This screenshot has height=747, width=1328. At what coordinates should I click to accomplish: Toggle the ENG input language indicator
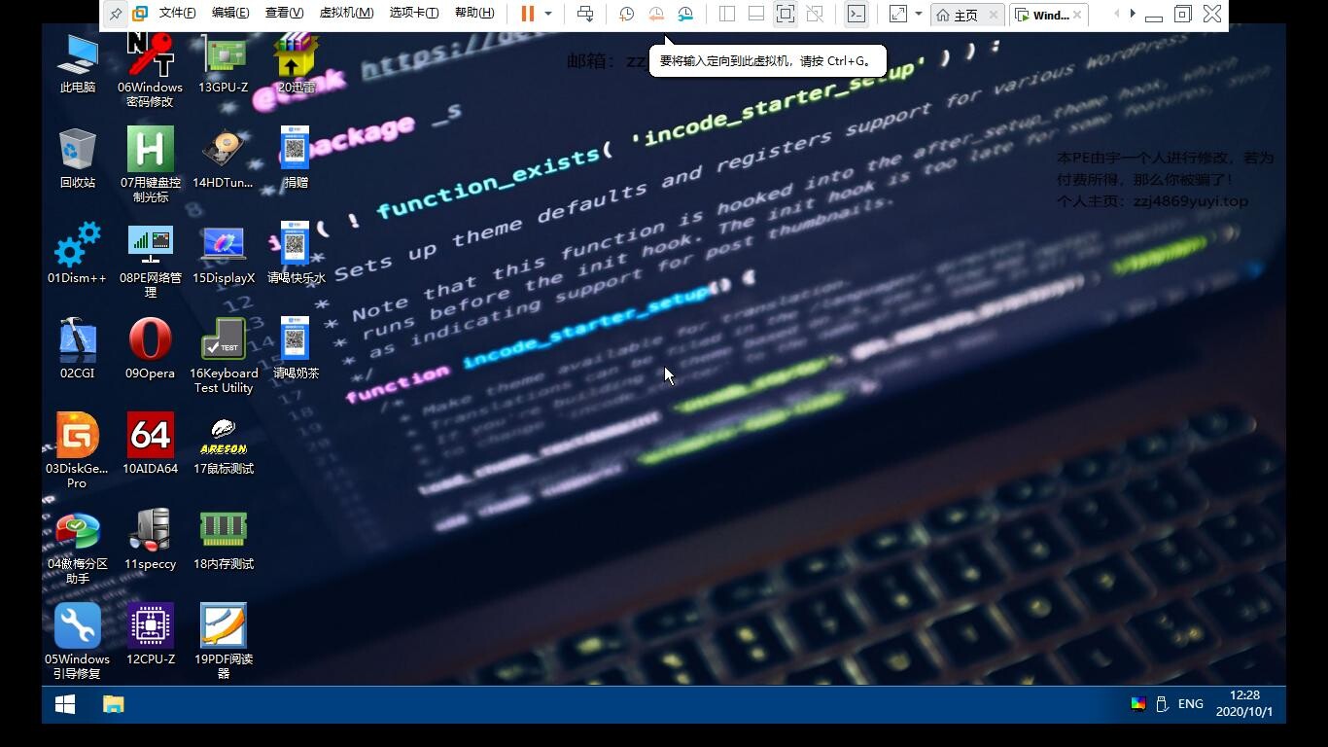coord(1190,703)
